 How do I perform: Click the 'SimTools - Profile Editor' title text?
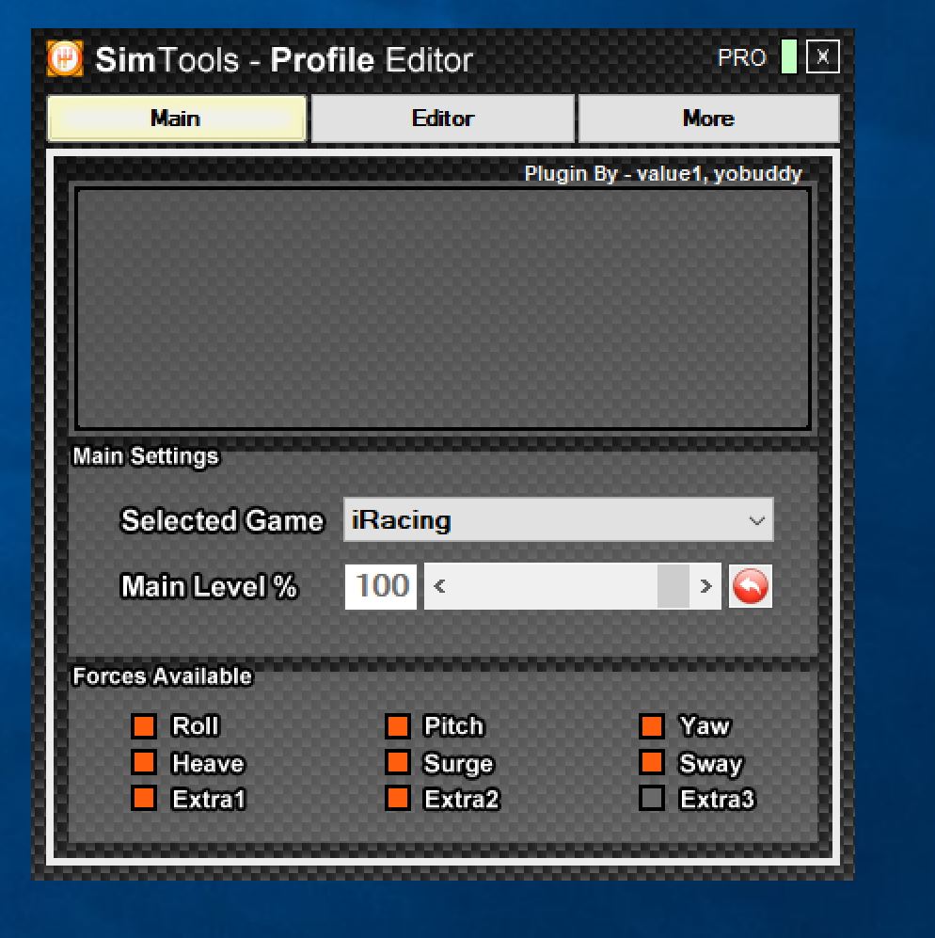click(284, 60)
